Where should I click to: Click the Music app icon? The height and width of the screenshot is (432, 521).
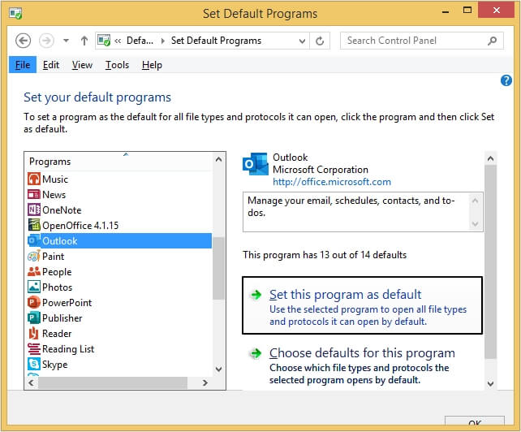(34, 179)
